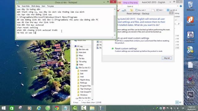The image size is (198, 111).
Task: Click the taskbar clock and date
Action: 191,108
